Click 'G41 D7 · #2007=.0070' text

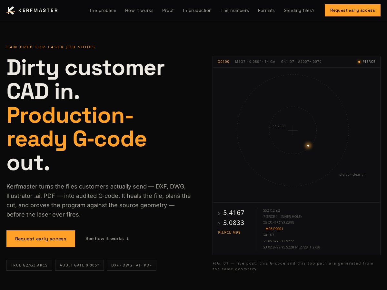tap(301, 62)
